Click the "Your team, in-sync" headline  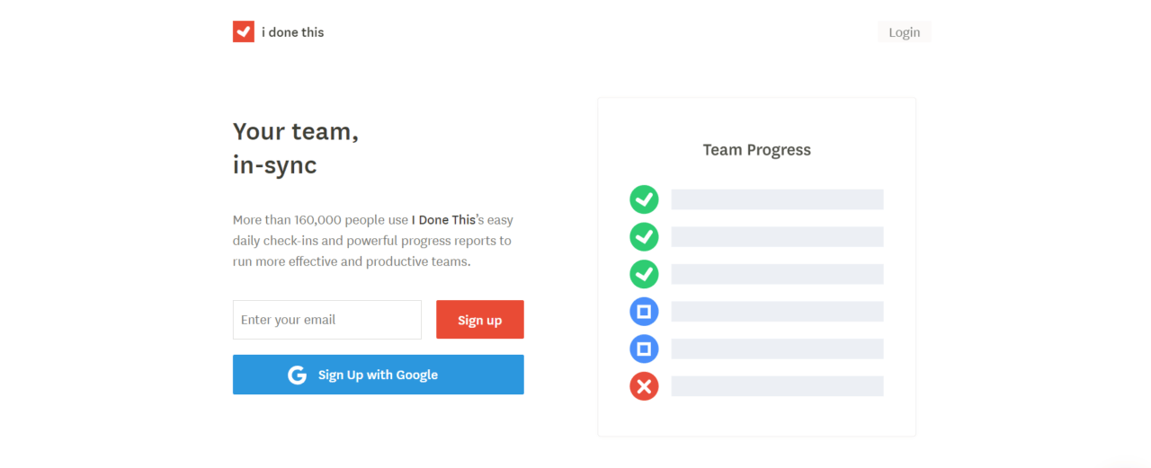(x=295, y=148)
